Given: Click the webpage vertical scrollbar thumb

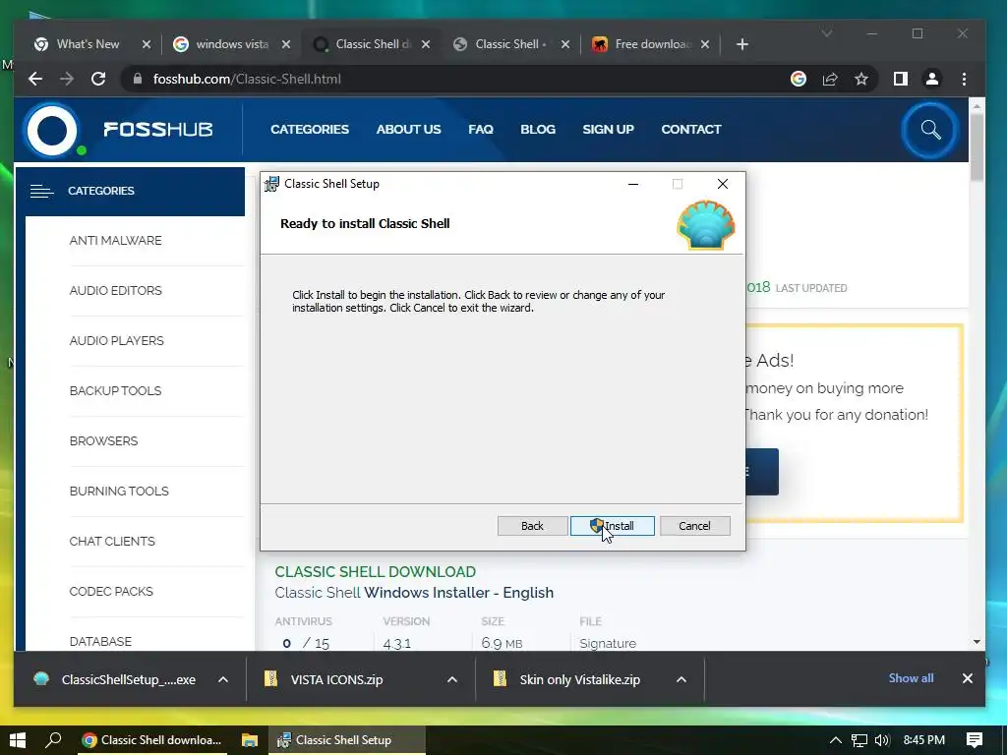Looking at the screenshot, I should pos(977,147).
